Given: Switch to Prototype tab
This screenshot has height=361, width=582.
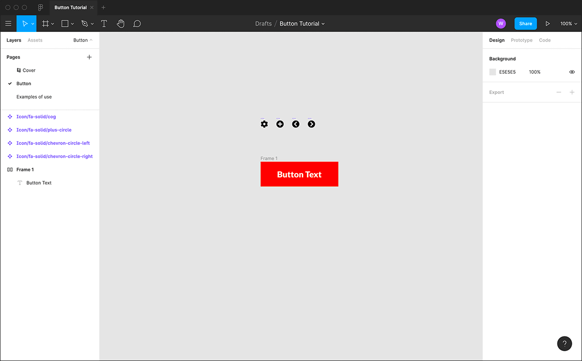Looking at the screenshot, I should point(521,40).
